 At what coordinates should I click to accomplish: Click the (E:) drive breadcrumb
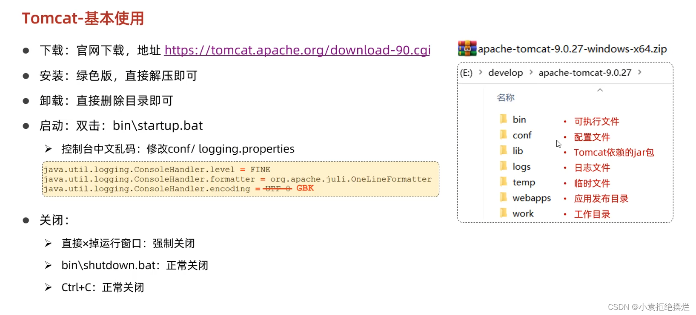coord(466,73)
